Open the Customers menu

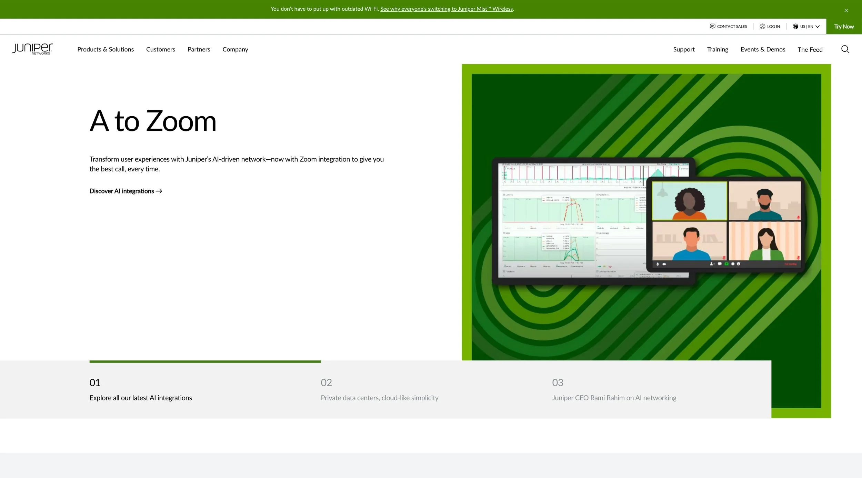161,49
